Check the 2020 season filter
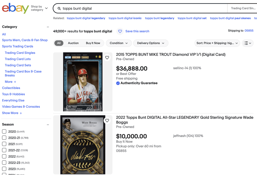257x175 pixels. point(4,131)
